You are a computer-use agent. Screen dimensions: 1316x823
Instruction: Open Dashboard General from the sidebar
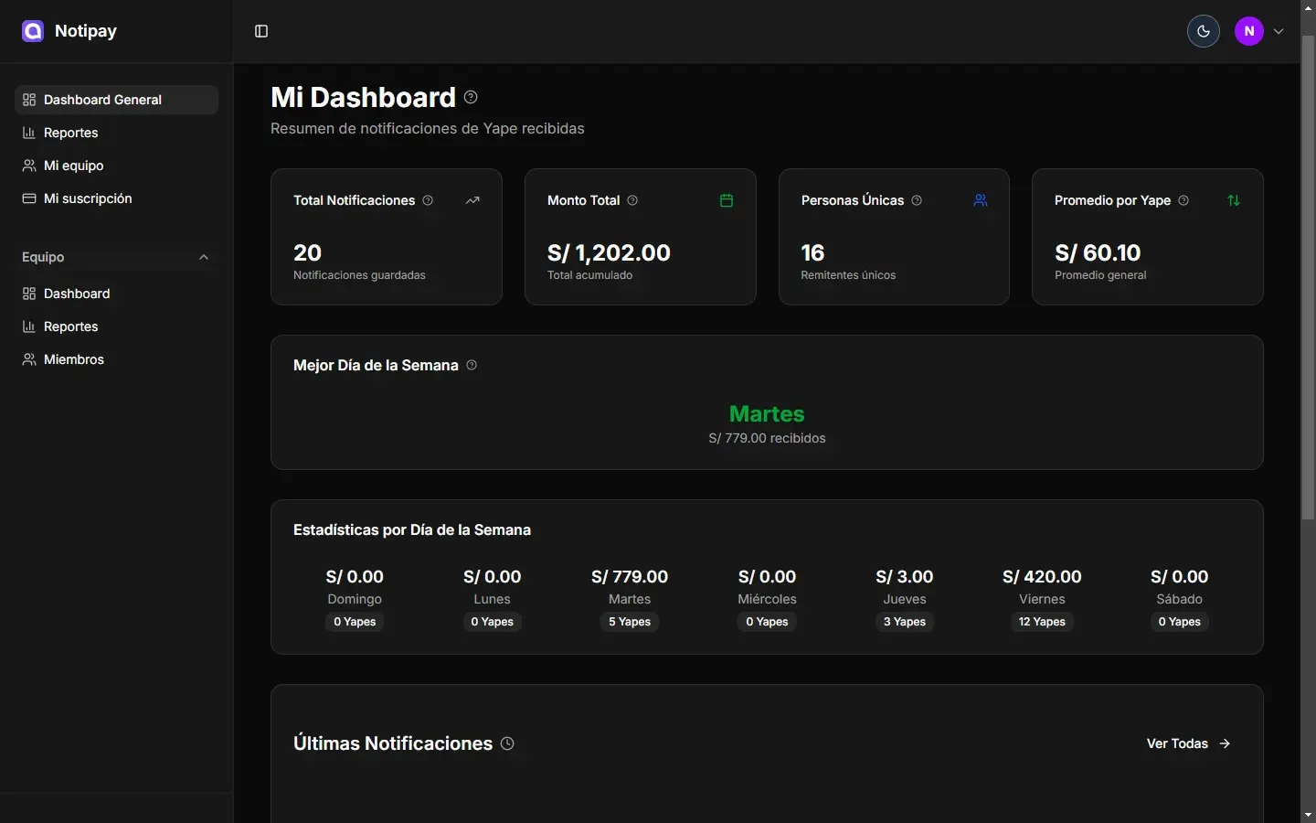101,100
